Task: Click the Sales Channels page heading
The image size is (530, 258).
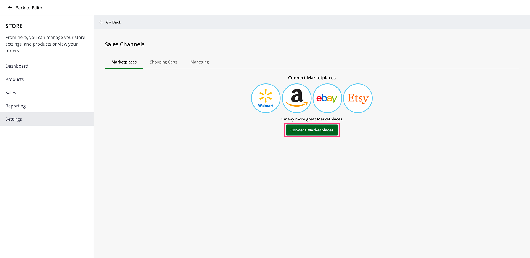Action: (x=125, y=44)
